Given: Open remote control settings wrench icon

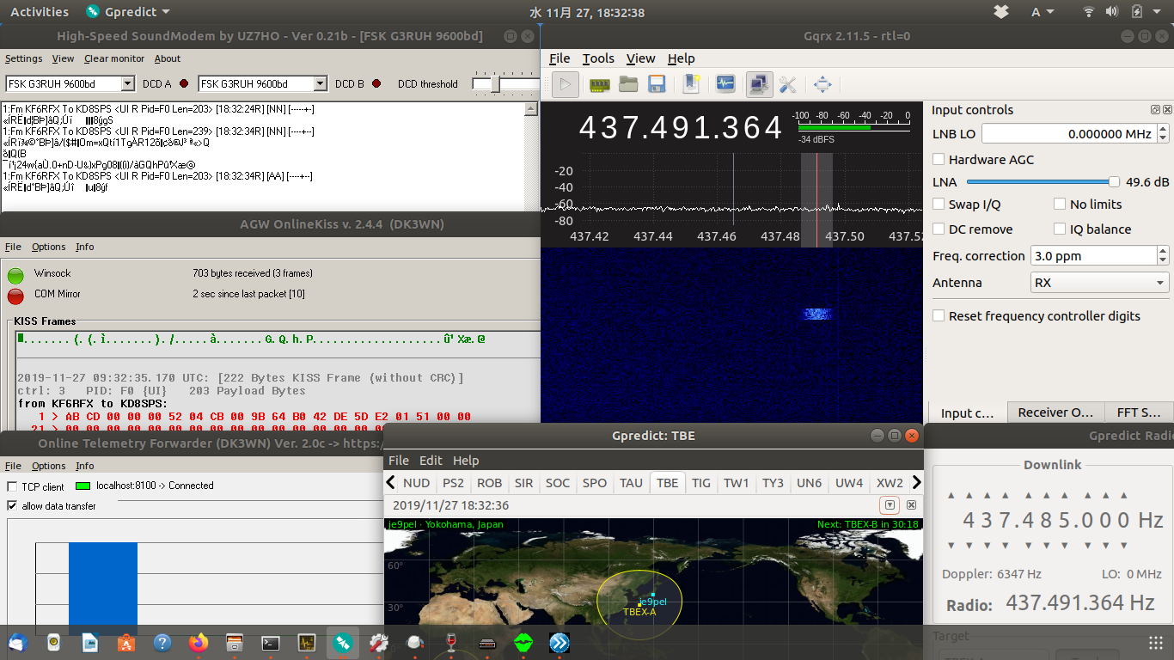Looking at the screenshot, I should click(x=787, y=84).
